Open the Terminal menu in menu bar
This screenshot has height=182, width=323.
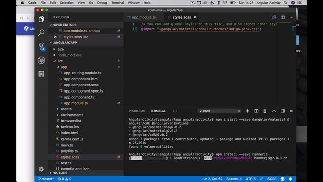[x=118, y=3]
